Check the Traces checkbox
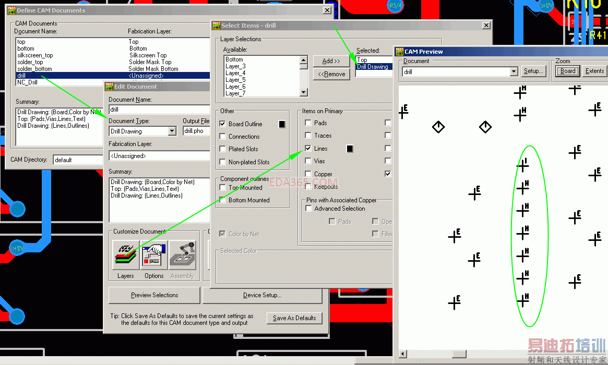 [x=308, y=135]
